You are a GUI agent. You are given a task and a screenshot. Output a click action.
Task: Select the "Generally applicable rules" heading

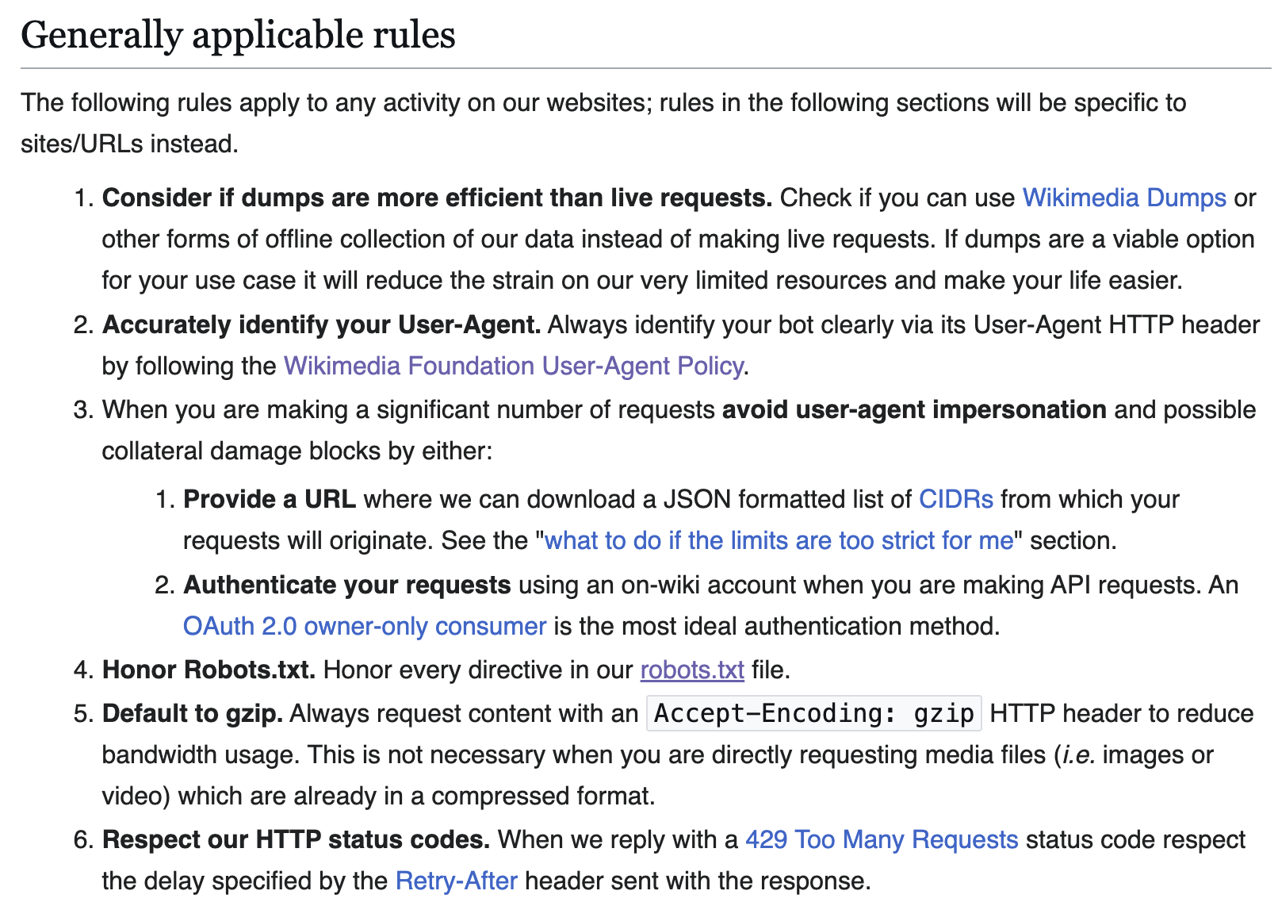pyautogui.click(x=238, y=35)
